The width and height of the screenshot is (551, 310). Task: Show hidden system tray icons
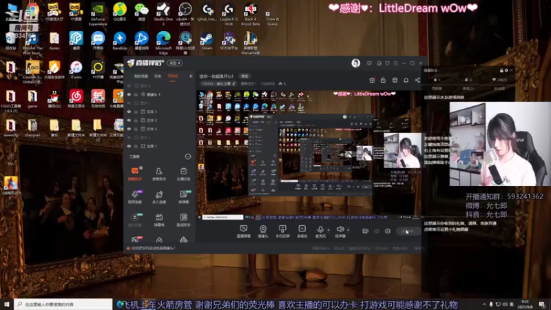[484, 304]
